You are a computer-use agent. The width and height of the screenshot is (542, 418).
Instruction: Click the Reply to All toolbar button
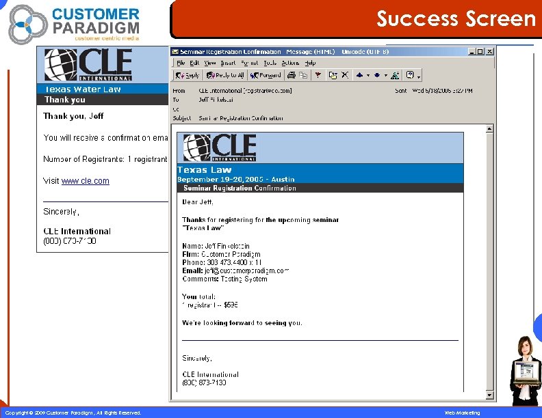click(225, 75)
